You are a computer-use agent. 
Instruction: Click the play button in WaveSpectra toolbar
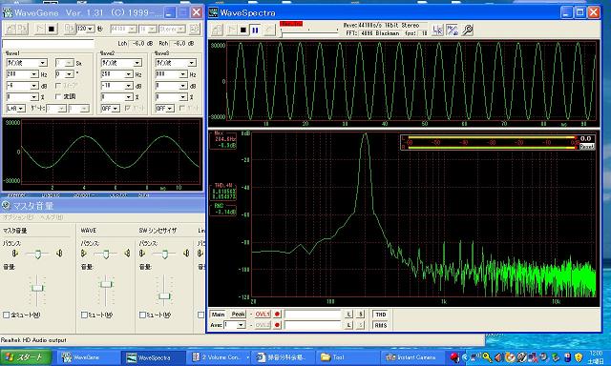point(232,30)
